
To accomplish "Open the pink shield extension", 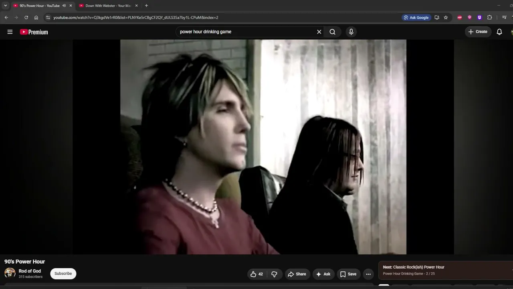I will [469, 17].
